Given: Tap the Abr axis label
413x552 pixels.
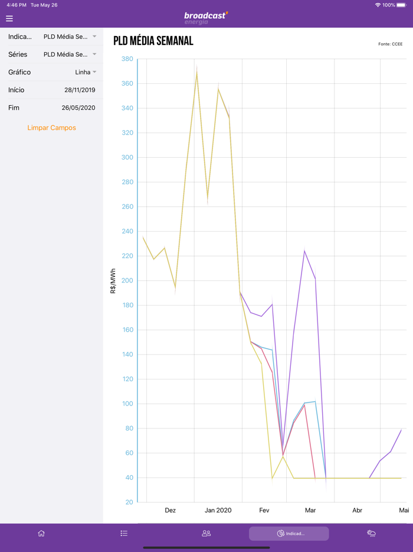Looking at the screenshot, I should 357,510.
